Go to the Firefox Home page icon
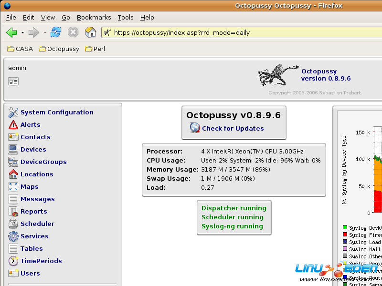 (90, 32)
